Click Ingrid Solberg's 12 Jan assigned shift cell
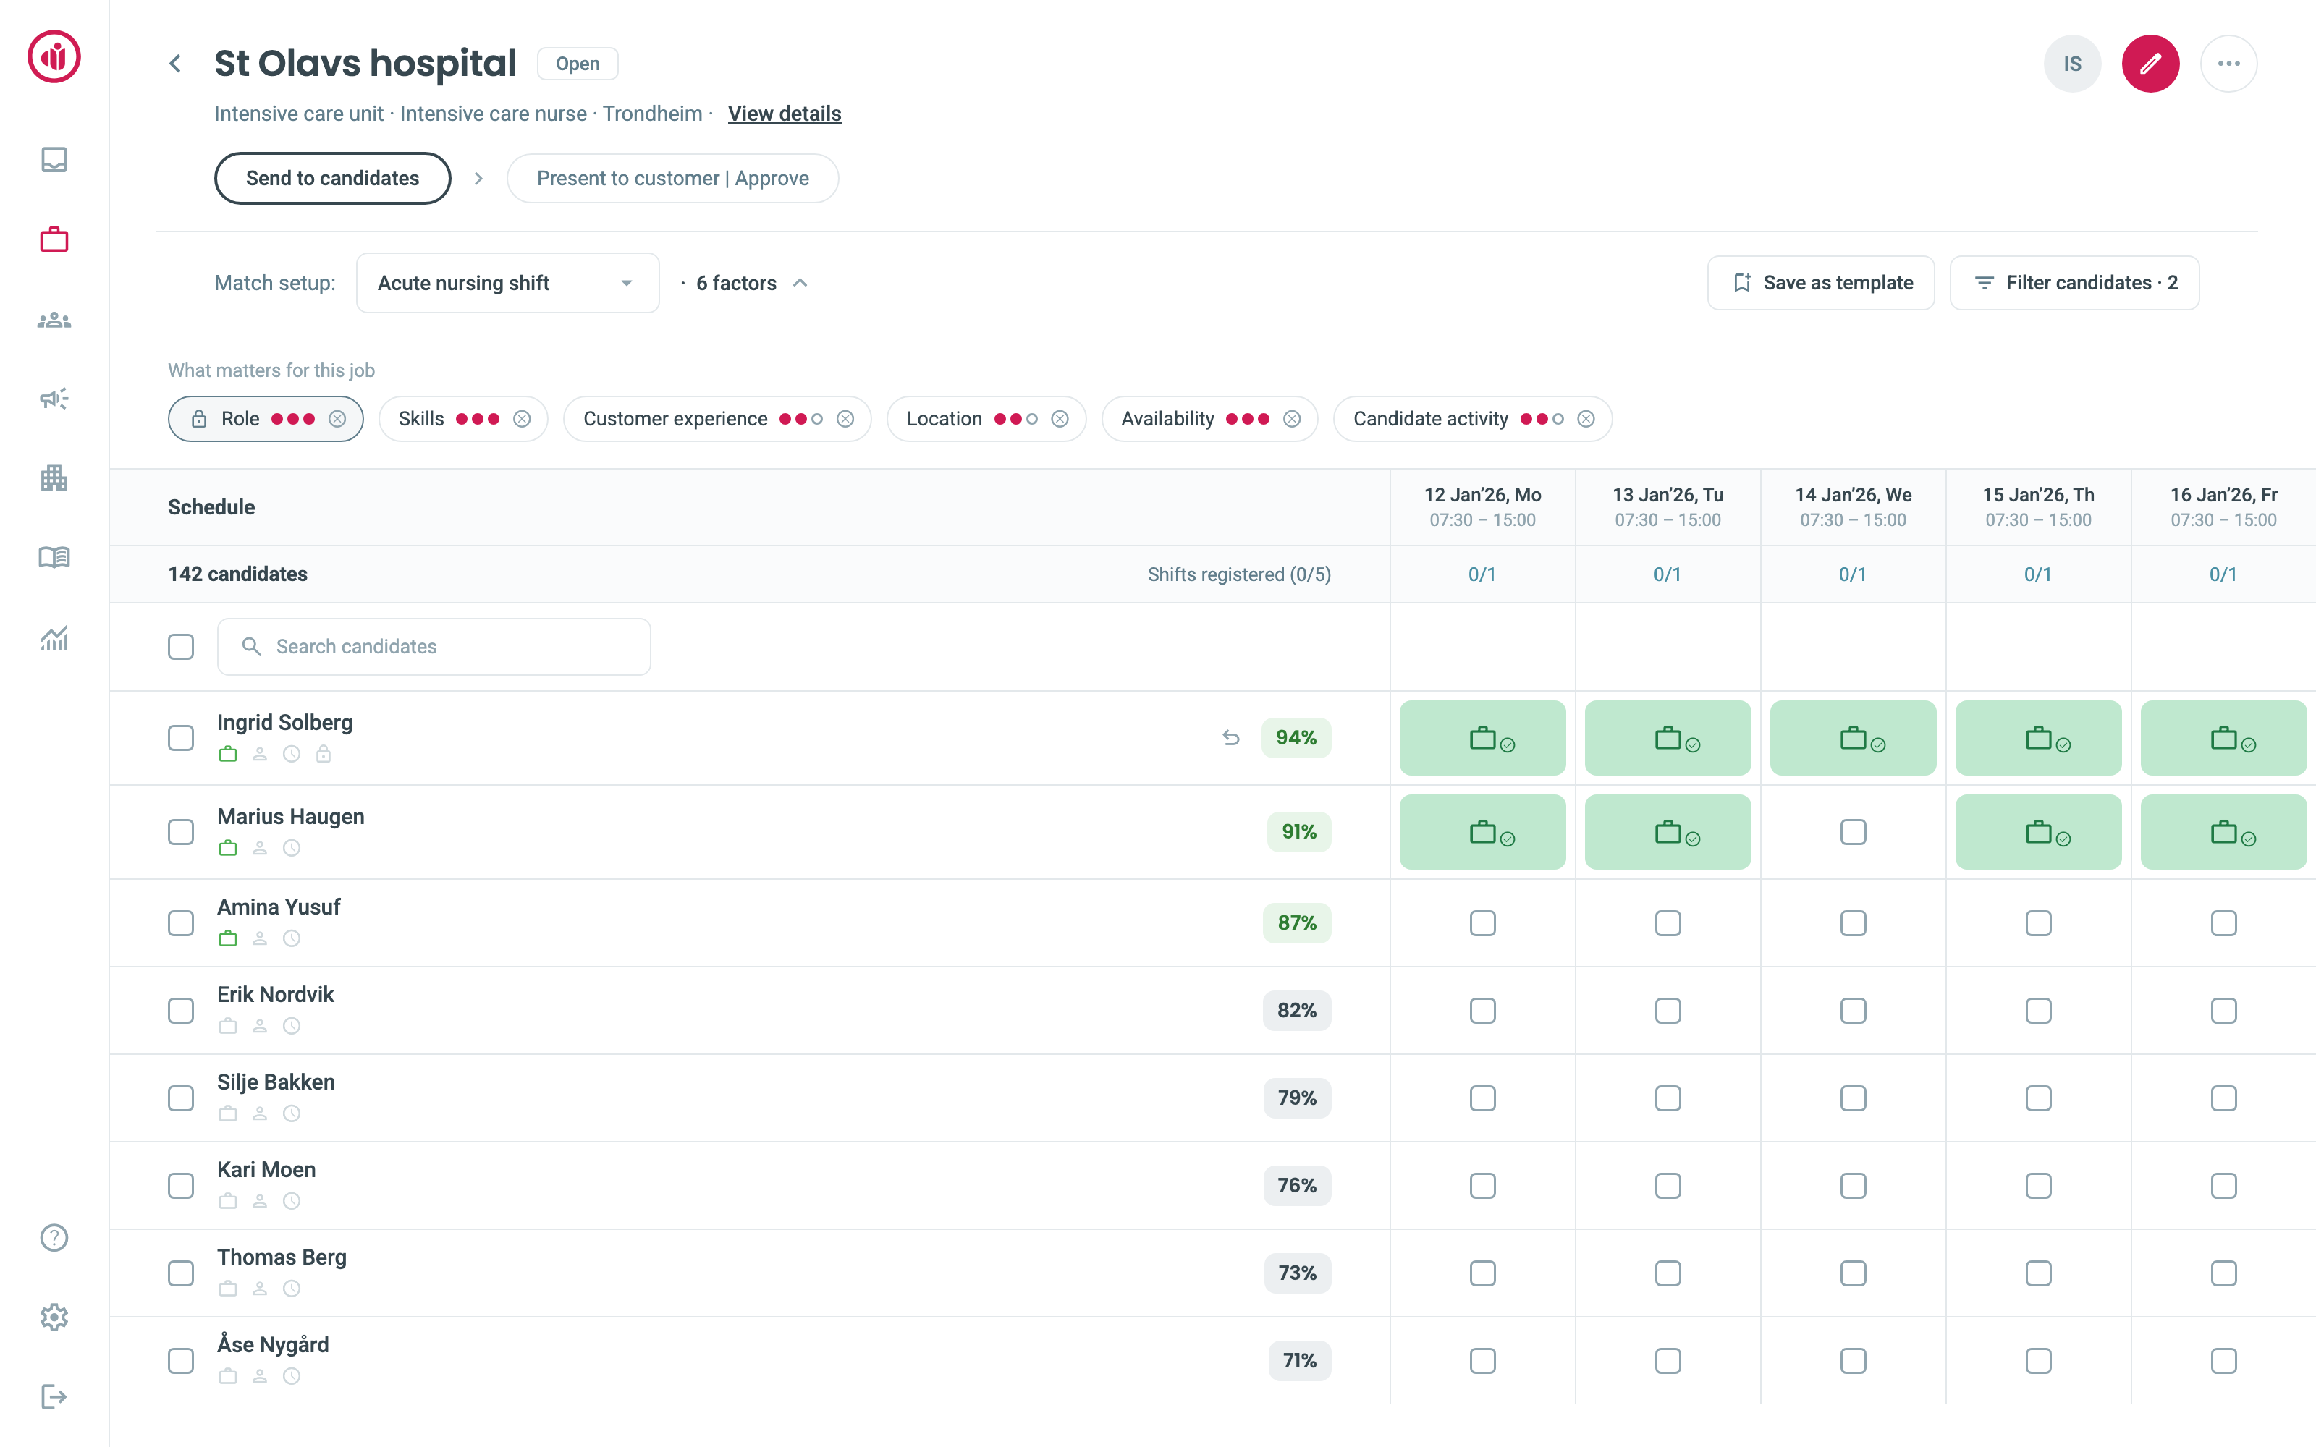This screenshot has height=1447, width=2316. (1482, 738)
